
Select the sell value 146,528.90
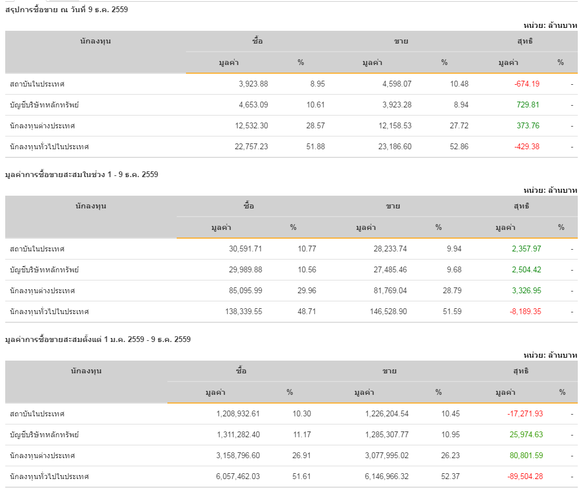[x=387, y=311]
